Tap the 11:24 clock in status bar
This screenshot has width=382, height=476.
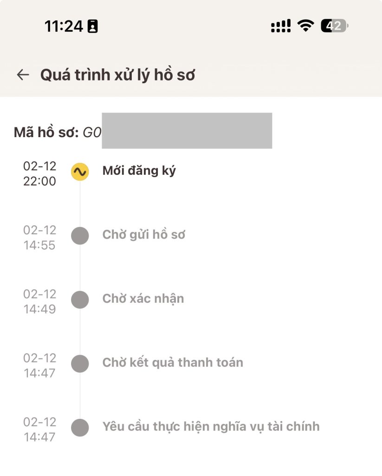[x=64, y=26]
